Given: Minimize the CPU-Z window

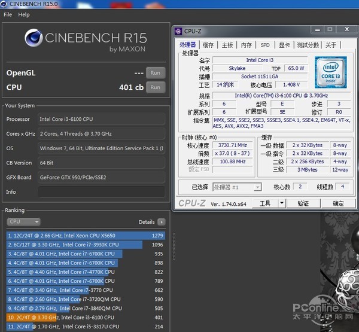Looking at the screenshot, I should point(317,30).
